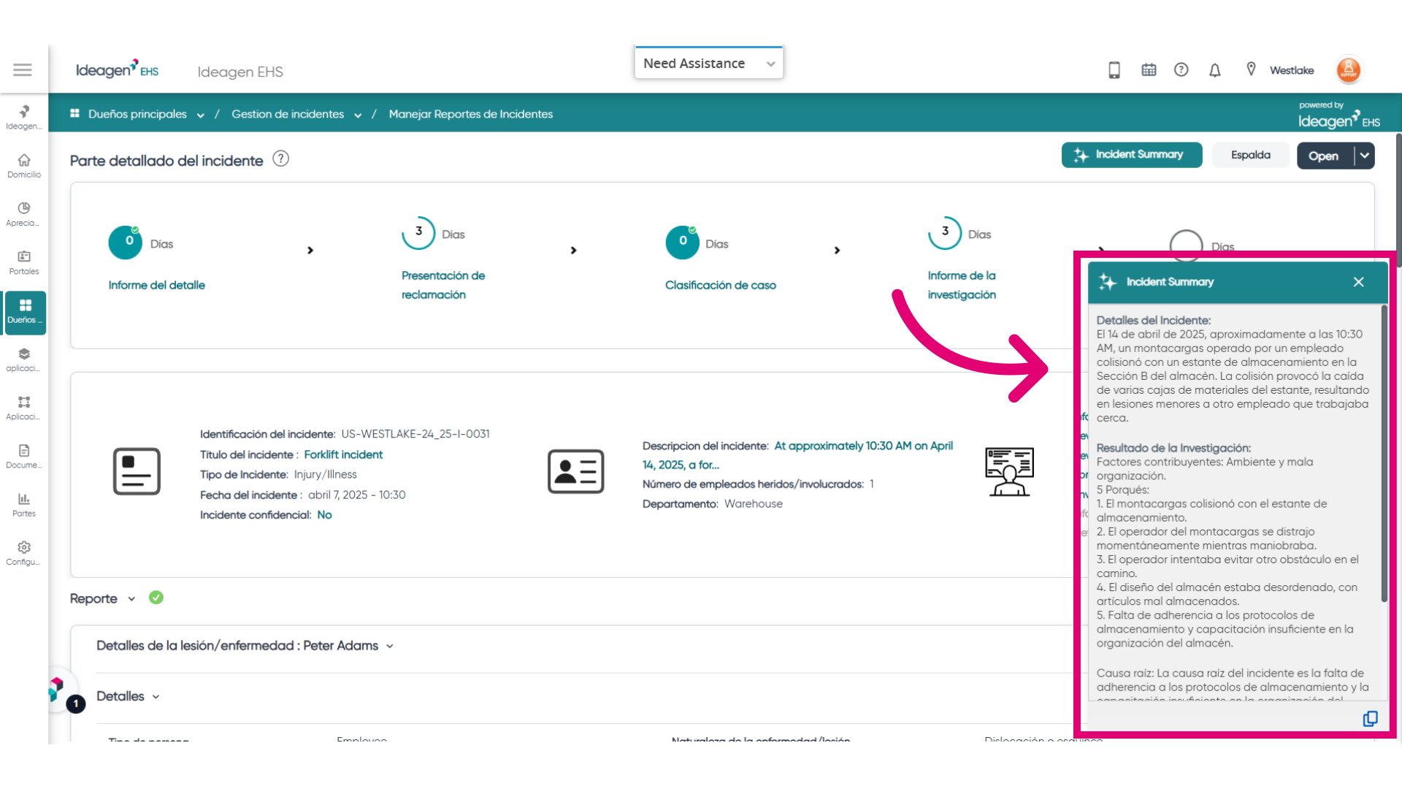Viewport: 1402px width, 789px height.
Task: Open the Forklift incident title link
Action: click(343, 454)
